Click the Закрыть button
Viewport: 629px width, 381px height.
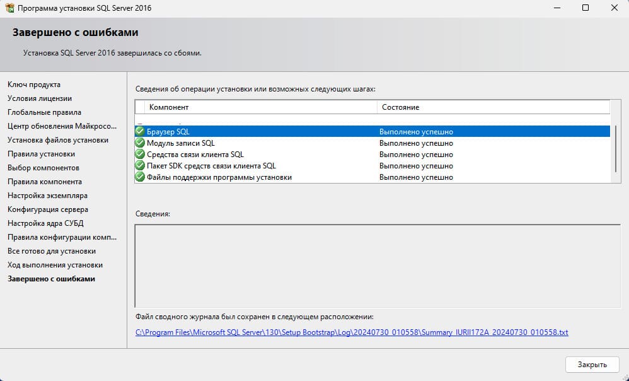click(x=592, y=365)
